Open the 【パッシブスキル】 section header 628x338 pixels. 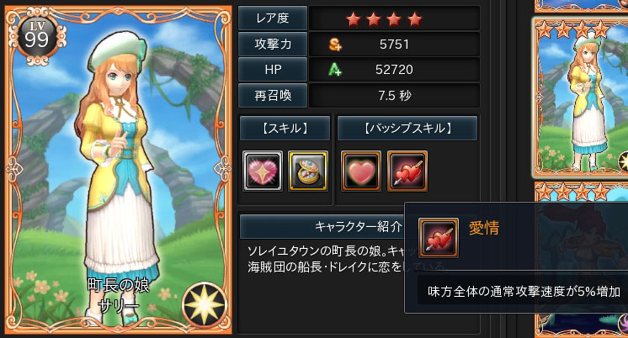pos(407,129)
